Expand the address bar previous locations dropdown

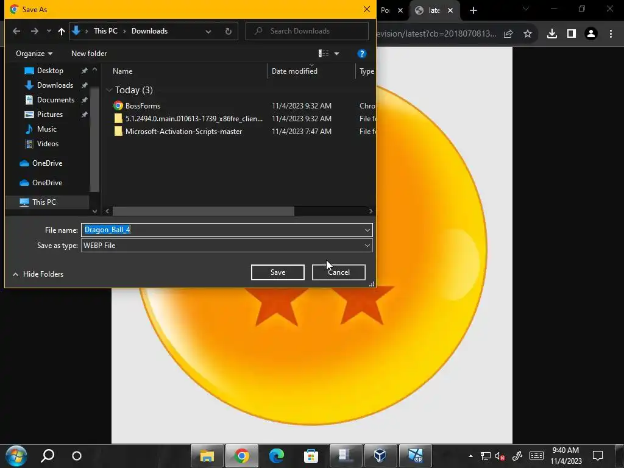(208, 32)
